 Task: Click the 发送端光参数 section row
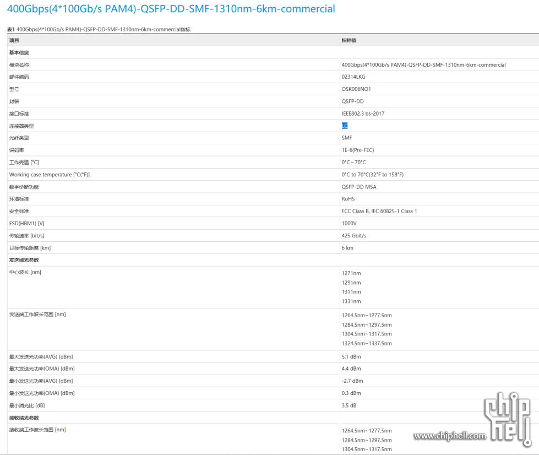point(273,260)
